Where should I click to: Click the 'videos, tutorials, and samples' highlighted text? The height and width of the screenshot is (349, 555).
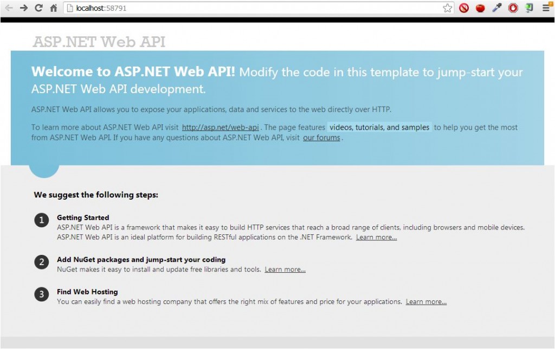(379, 127)
